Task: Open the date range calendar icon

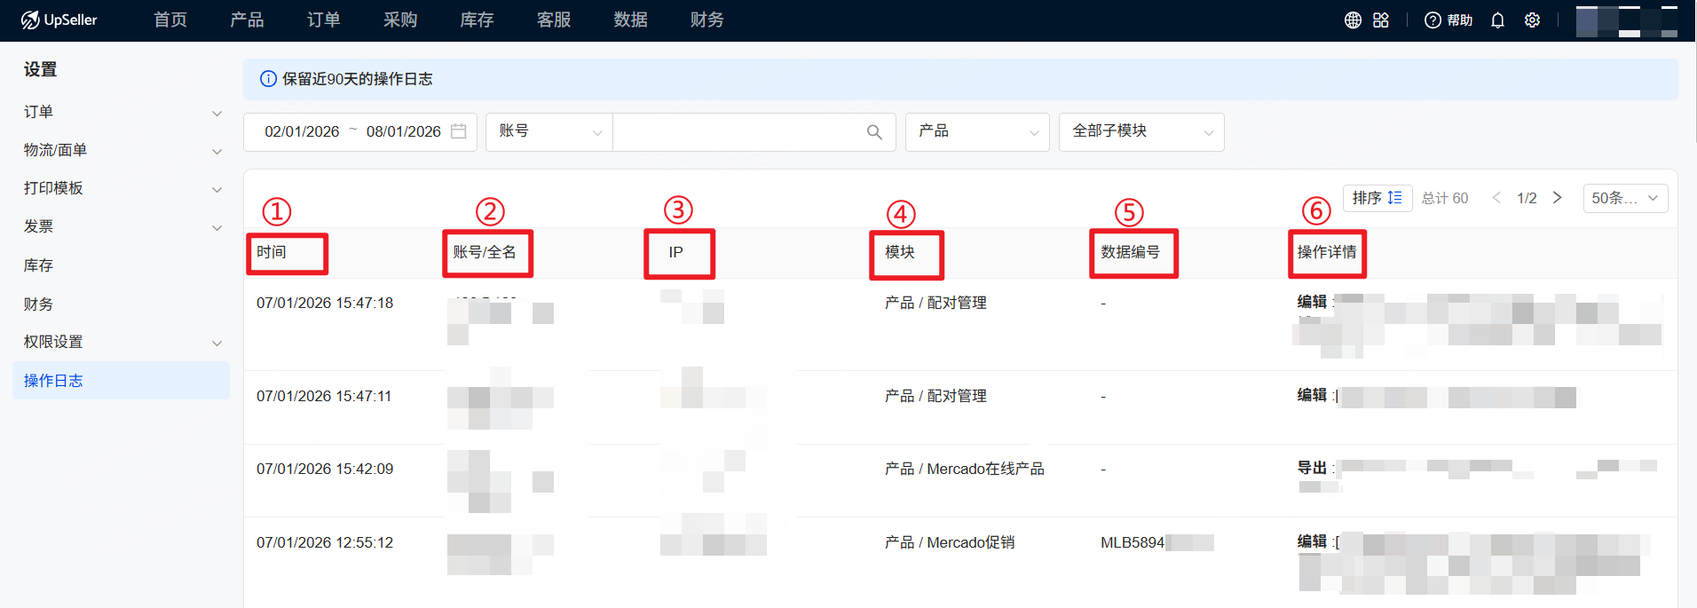Action: tap(459, 131)
